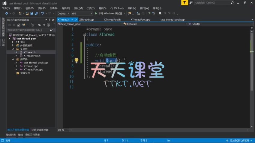Click the Save All toolbar icon

click(x=36, y=13)
